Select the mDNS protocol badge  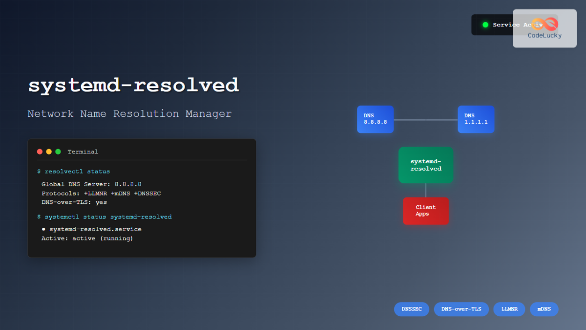[544, 309]
